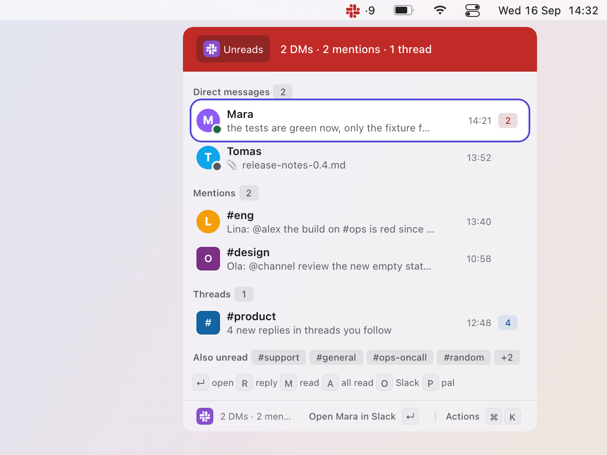Open the #support unread channel chip

click(279, 357)
